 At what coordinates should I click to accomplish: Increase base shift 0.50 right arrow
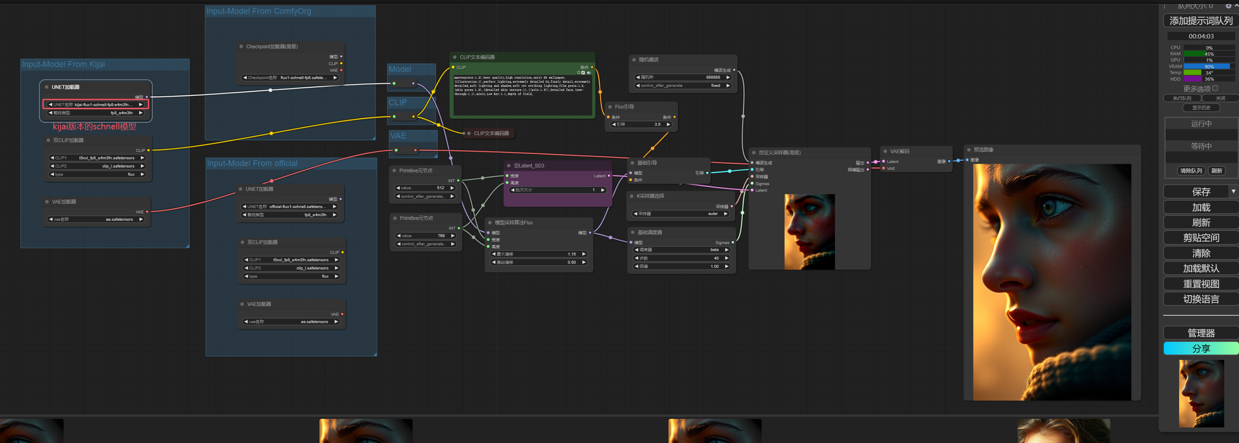pos(584,262)
